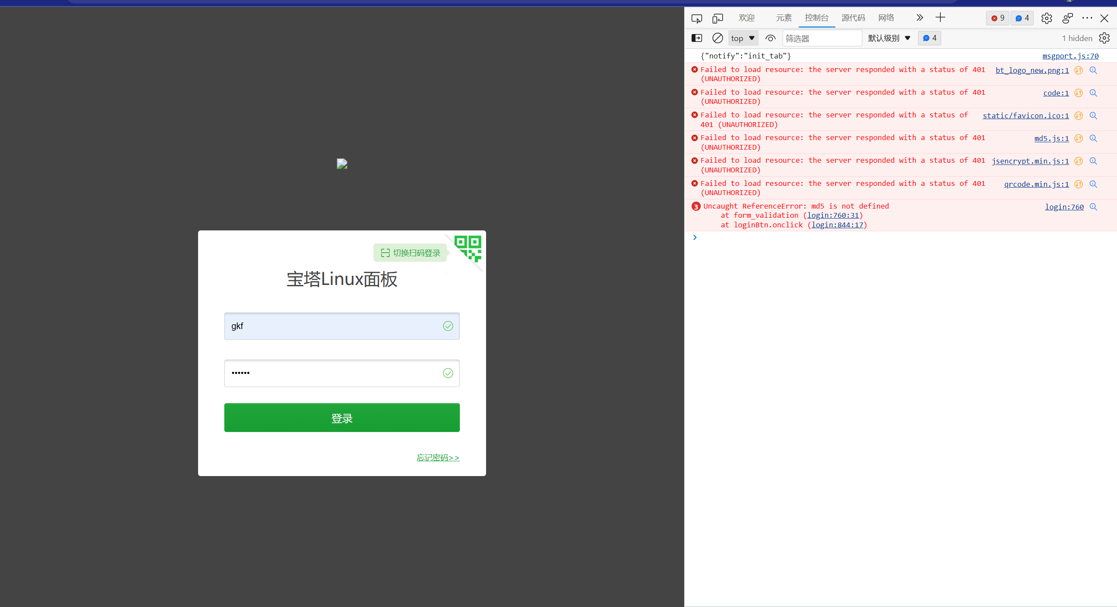Switch to the 元素 tab

coord(784,18)
